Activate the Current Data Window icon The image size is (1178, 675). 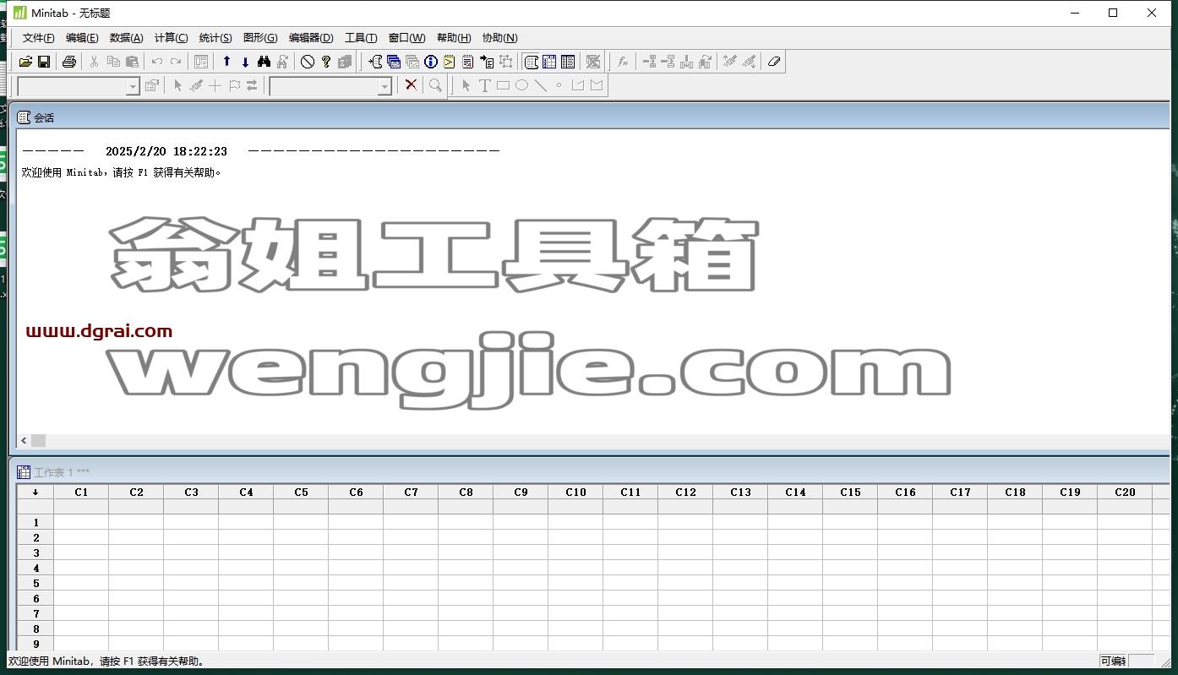point(549,62)
